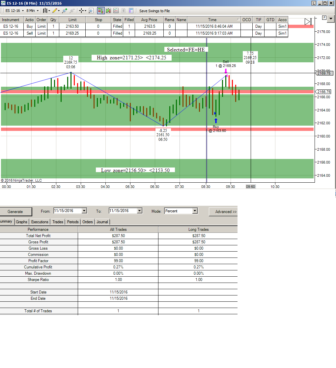Click the Zoom Out magnifier icon
Image resolution: width=336 pixels, height=368 pixels.
click(x=72, y=11)
